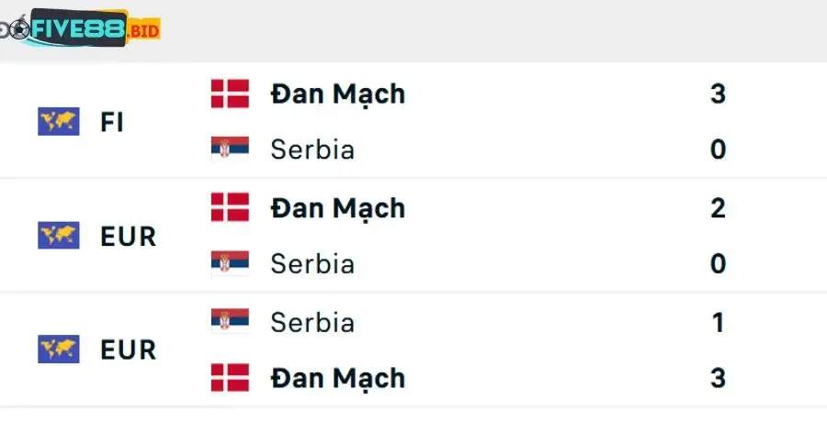Click the world map icon beside FI

point(58,121)
